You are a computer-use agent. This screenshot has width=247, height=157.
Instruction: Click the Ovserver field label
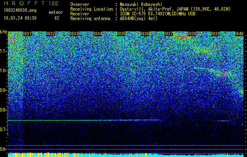80,4
